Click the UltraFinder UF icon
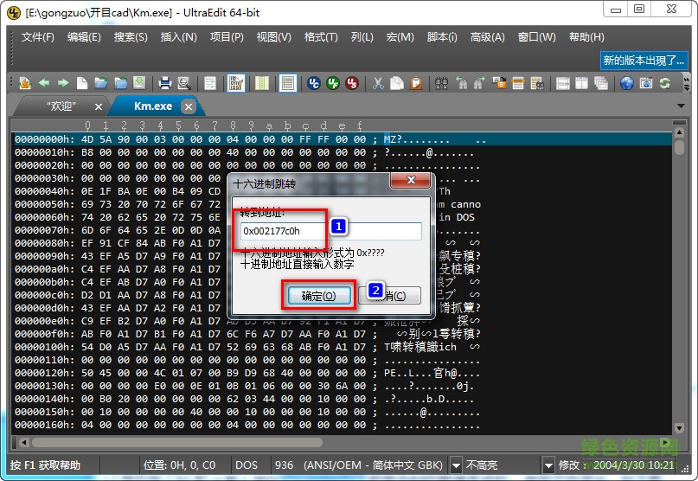Screen dimensions: 698x481 333,83
